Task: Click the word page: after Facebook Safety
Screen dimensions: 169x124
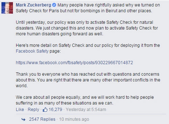Action: (55, 51)
